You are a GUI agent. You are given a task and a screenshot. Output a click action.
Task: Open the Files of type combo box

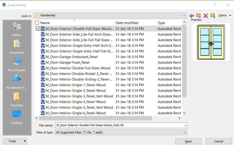[121, 132]
